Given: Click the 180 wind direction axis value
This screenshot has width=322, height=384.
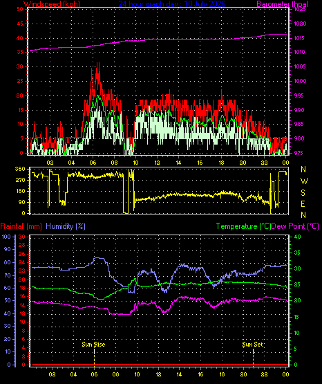Looking at the screenshot, I should pos(20,191).
